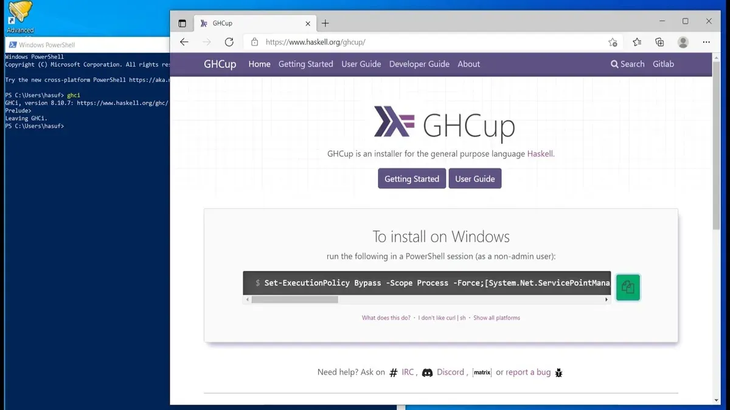730x410 pixels.
Task: Open the Home nav item
Action: [x=259, y=64]
